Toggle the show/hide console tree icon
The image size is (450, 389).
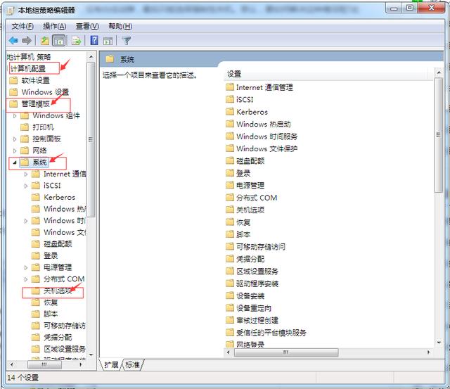pos(59,41)
